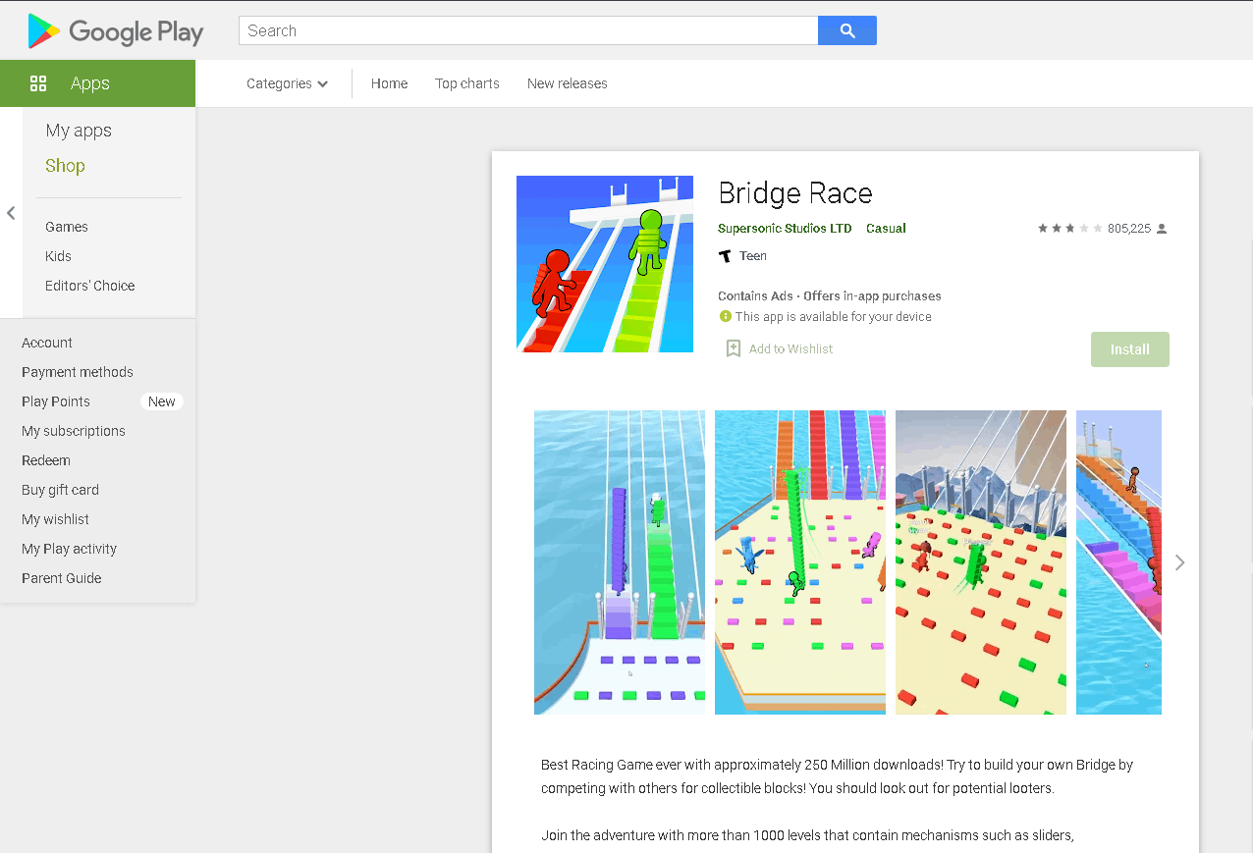Open the first screenshot with purple and green bridges
Viewport: 1253px width, 853px height.
point(620,562)
